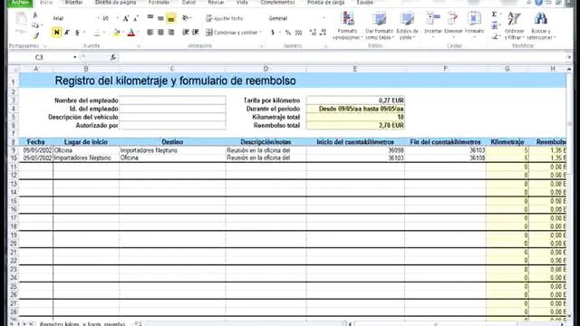Toggle Ajustar texto wrap
The width and height of the screenshot is (580, 326).
coord(225,18)
